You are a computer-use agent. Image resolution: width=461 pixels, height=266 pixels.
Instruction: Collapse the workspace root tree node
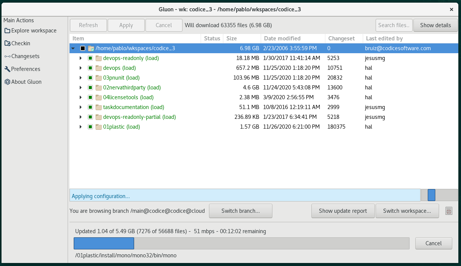(x=72, y=48)
